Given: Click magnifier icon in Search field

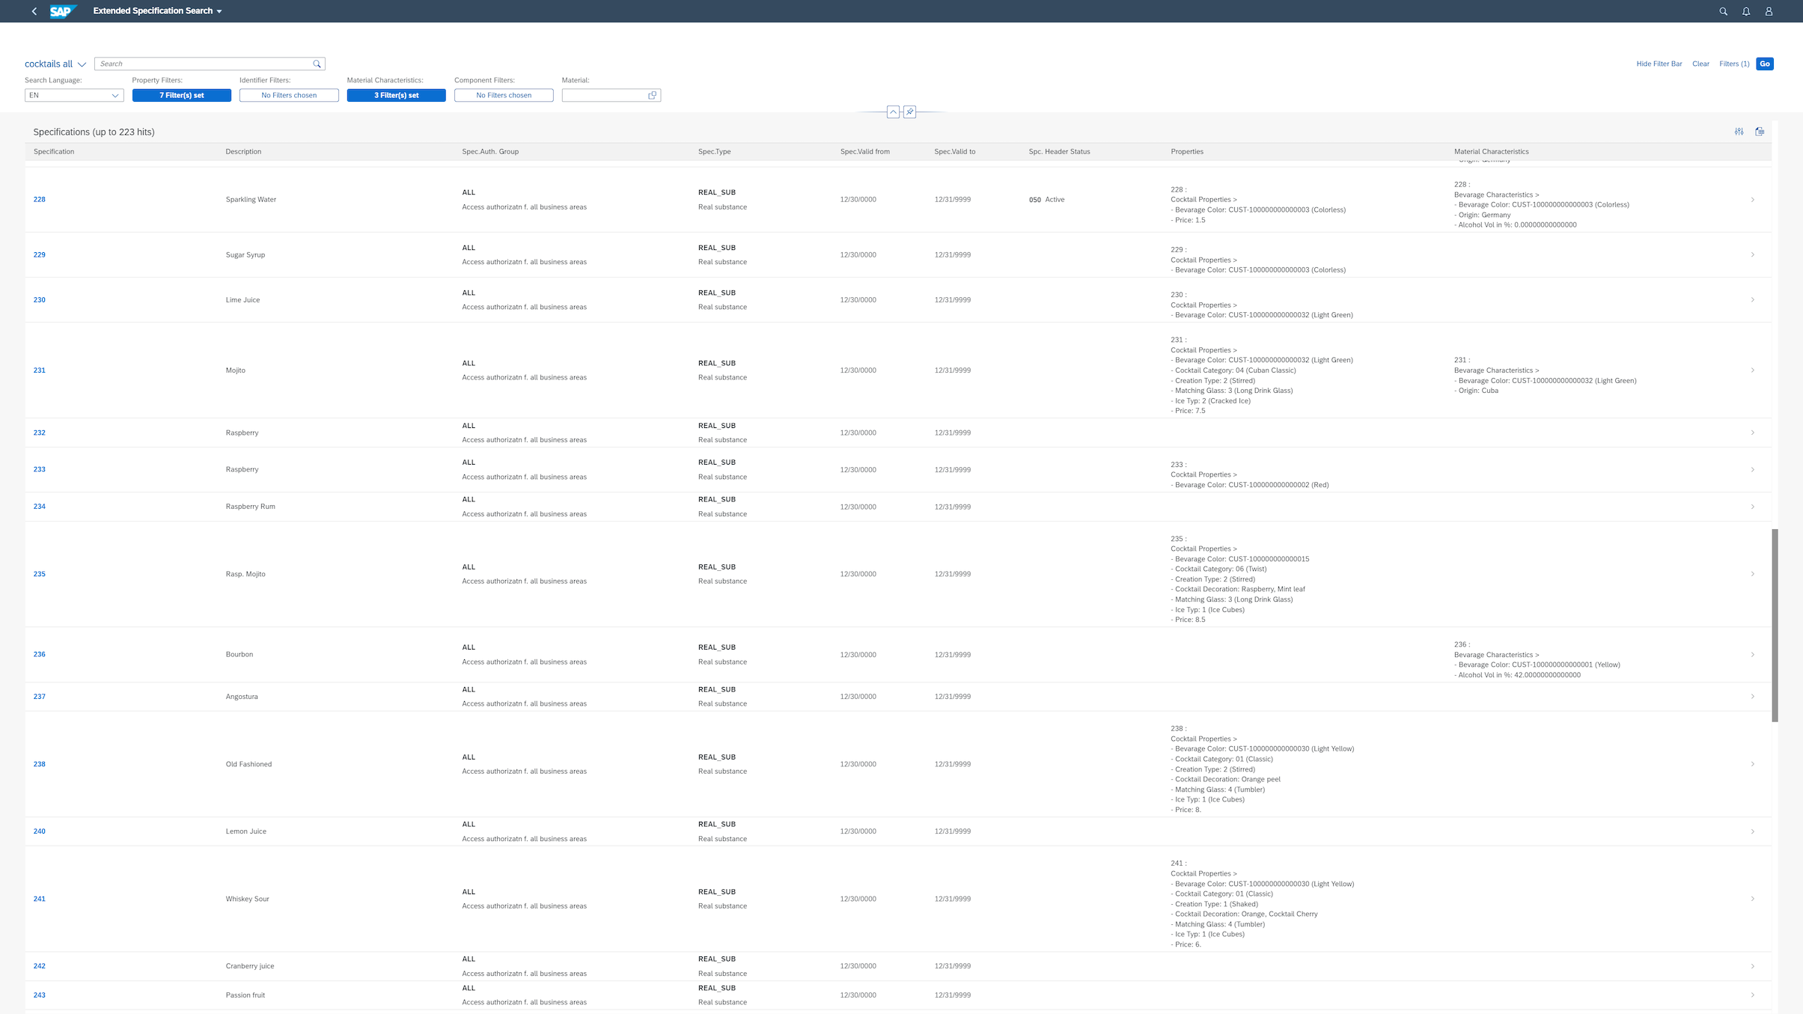Looking at the screenshot, I should point(317,64).
